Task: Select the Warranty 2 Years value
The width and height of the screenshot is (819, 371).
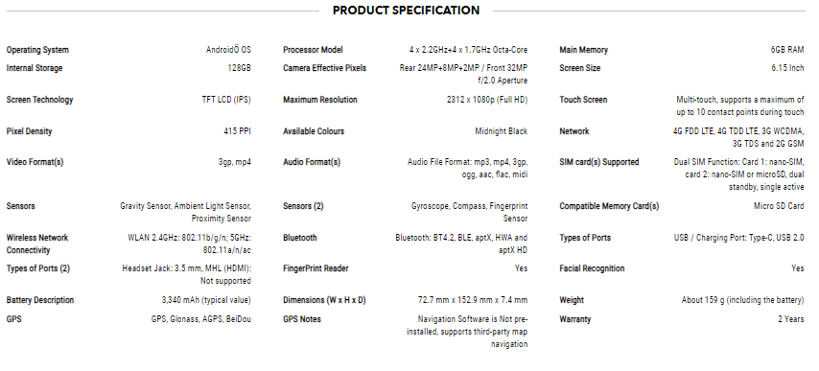Action: coord(791,319)
